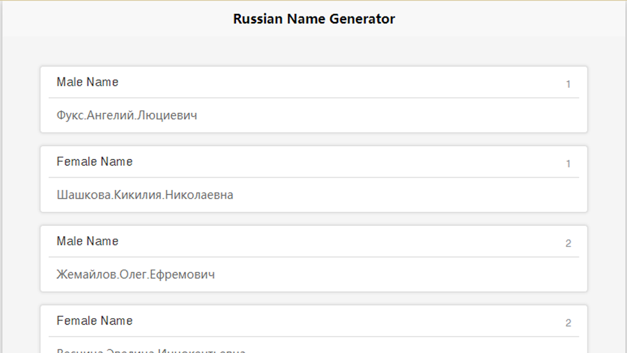627x353 pixels.
Task: Select the patronymic Николаевна
Action: click(199, 195)
